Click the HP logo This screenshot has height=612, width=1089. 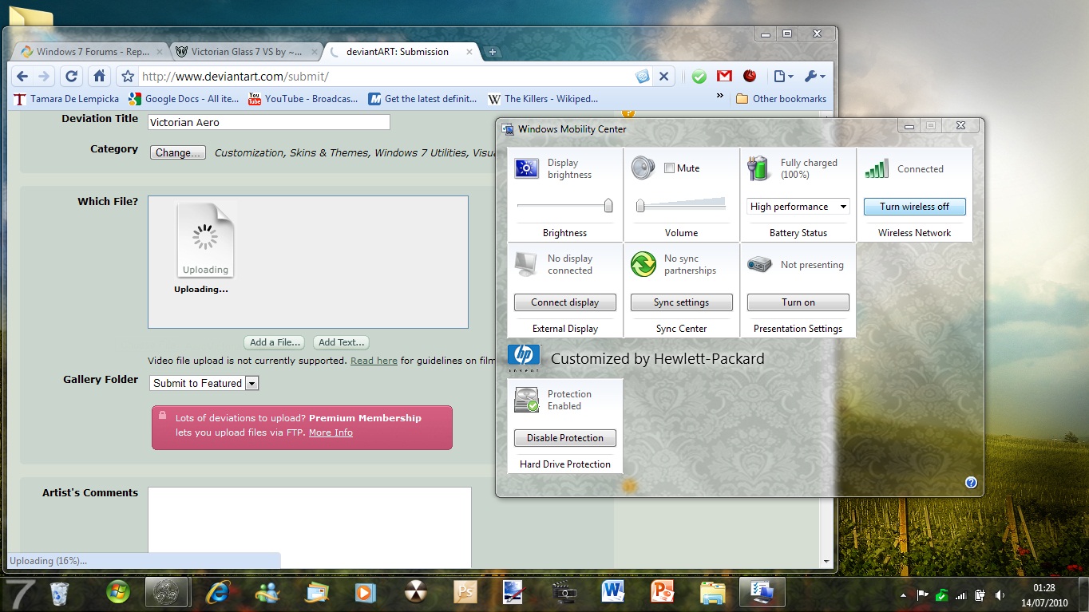tap(524, 358)
